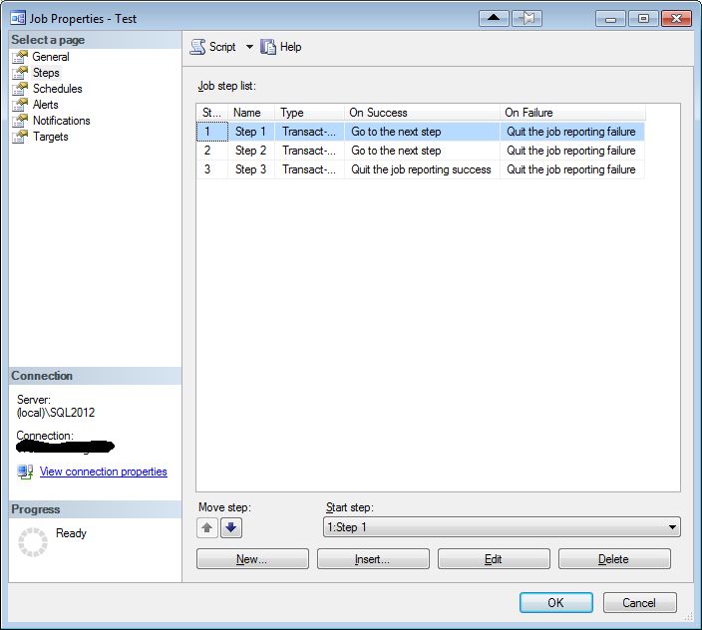Open the General page
The image size is (702, 630).
click(x=51, y=57)
